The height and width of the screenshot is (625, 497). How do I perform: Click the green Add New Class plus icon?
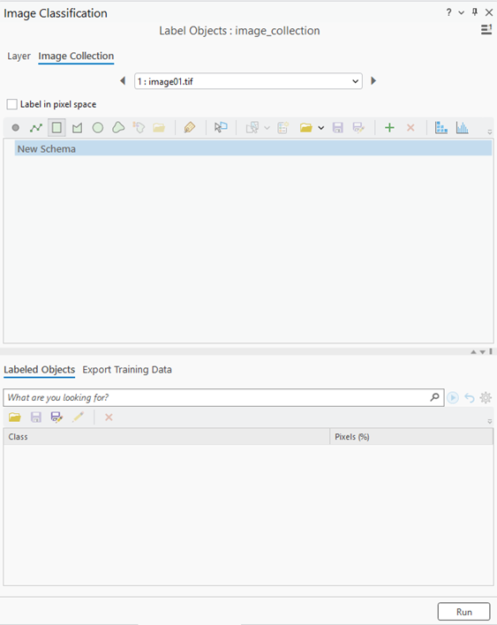click(x=389, y=127)
